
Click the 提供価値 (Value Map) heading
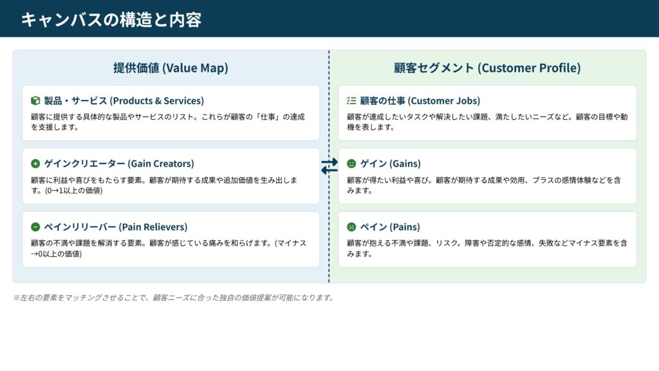point(171,68)
